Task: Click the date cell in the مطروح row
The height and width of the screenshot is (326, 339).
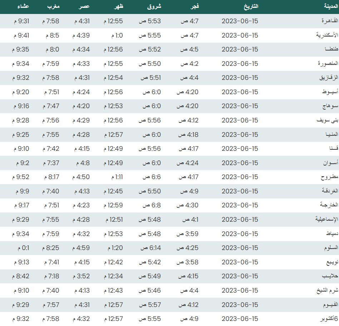Action: (240, 177)
